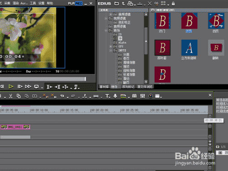Expand the GPU folder in tree
The image size is (228, 171).
(x=111, y=47)
